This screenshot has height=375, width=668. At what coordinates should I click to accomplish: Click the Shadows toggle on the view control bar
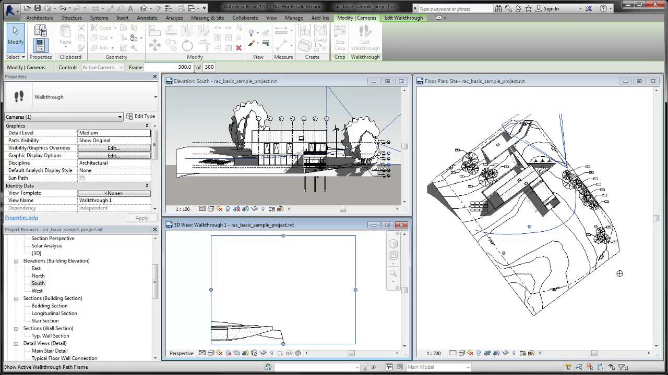tap(229, 209)
